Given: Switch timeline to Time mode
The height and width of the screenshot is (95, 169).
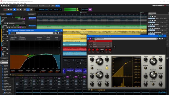Looking at the screenshot, I should pyautogui.click(x=53, y=6).
